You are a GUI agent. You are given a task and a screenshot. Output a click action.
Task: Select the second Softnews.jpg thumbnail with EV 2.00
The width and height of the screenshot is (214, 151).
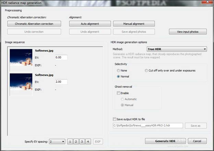click(21, 85)
